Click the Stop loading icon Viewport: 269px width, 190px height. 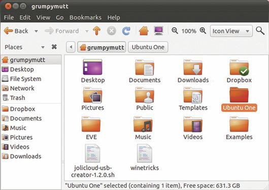112,31
